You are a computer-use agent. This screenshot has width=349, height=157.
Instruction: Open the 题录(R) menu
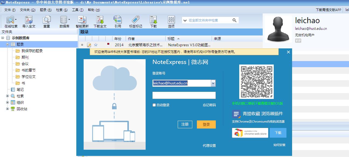(x=46, y=10)
